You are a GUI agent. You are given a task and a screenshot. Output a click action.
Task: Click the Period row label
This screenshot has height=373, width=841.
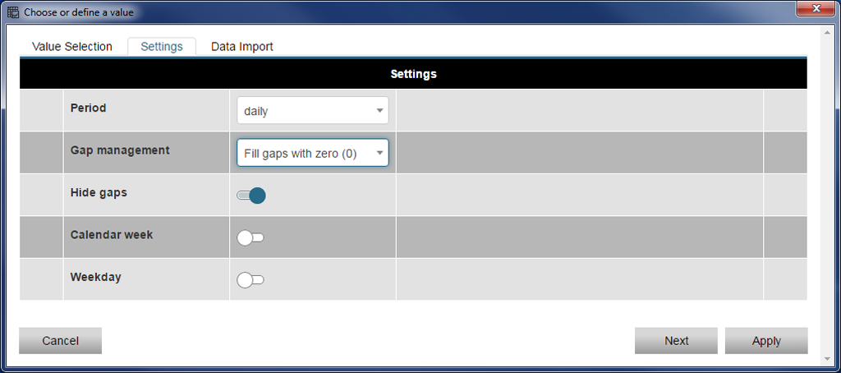89,108
